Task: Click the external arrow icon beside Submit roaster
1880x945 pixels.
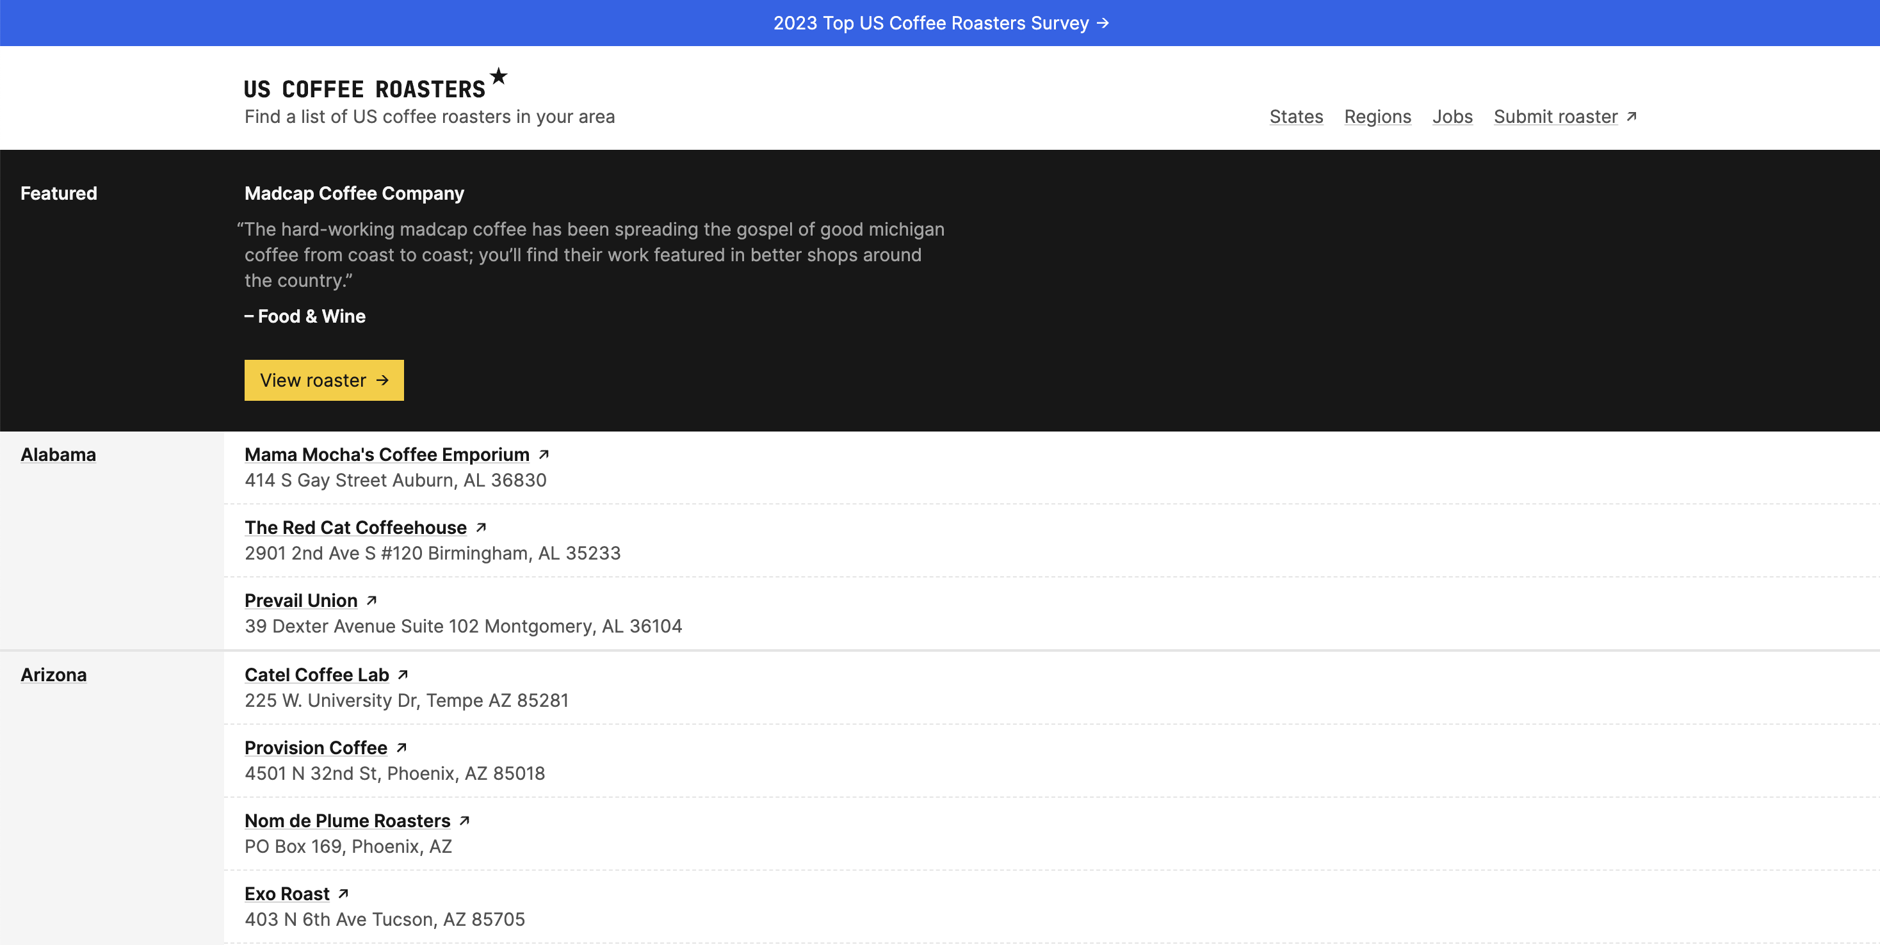Action: [x=1632, y=116]
